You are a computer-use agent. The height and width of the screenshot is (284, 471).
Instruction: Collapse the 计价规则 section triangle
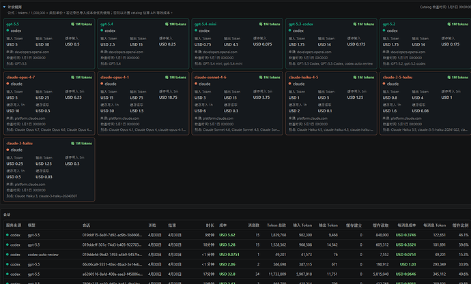(4, 7)
